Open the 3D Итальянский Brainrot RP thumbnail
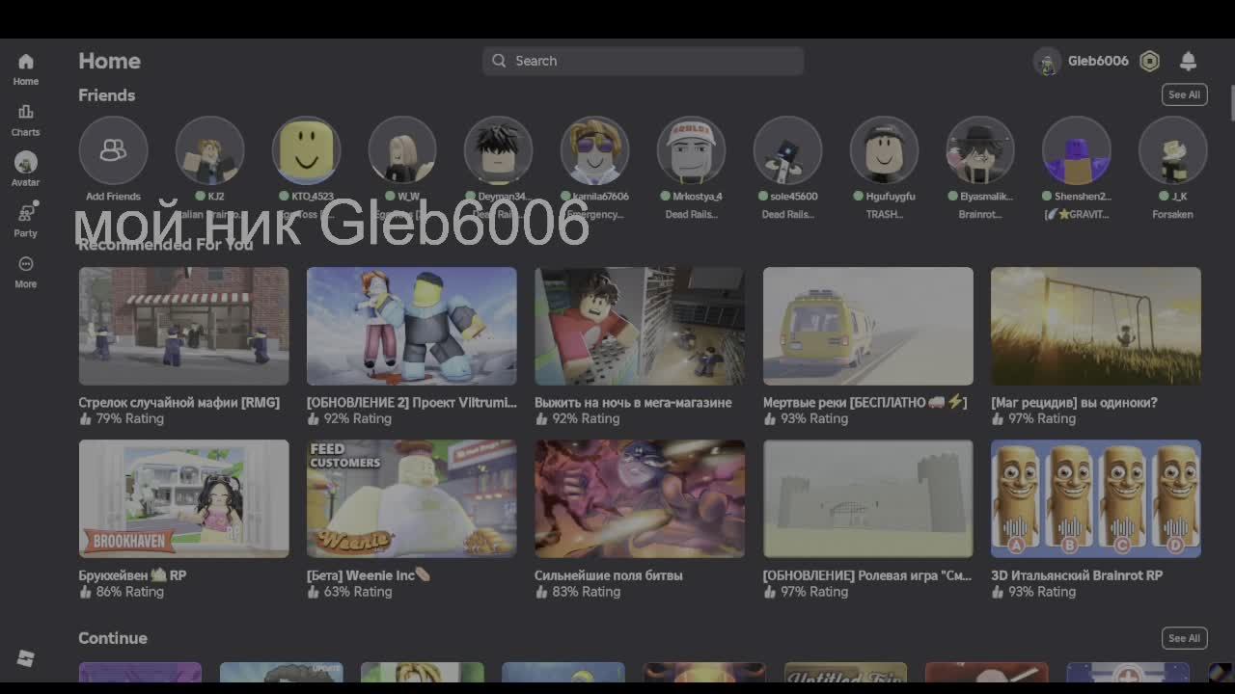This screenshot has height=694, width=1235. [1096, 498]
